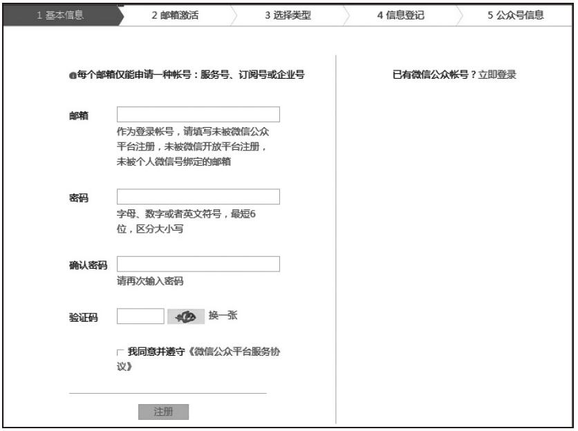The width and height of the screenshot is (578, 431).
Task: Click the captcha image
Action: [186, 316]
